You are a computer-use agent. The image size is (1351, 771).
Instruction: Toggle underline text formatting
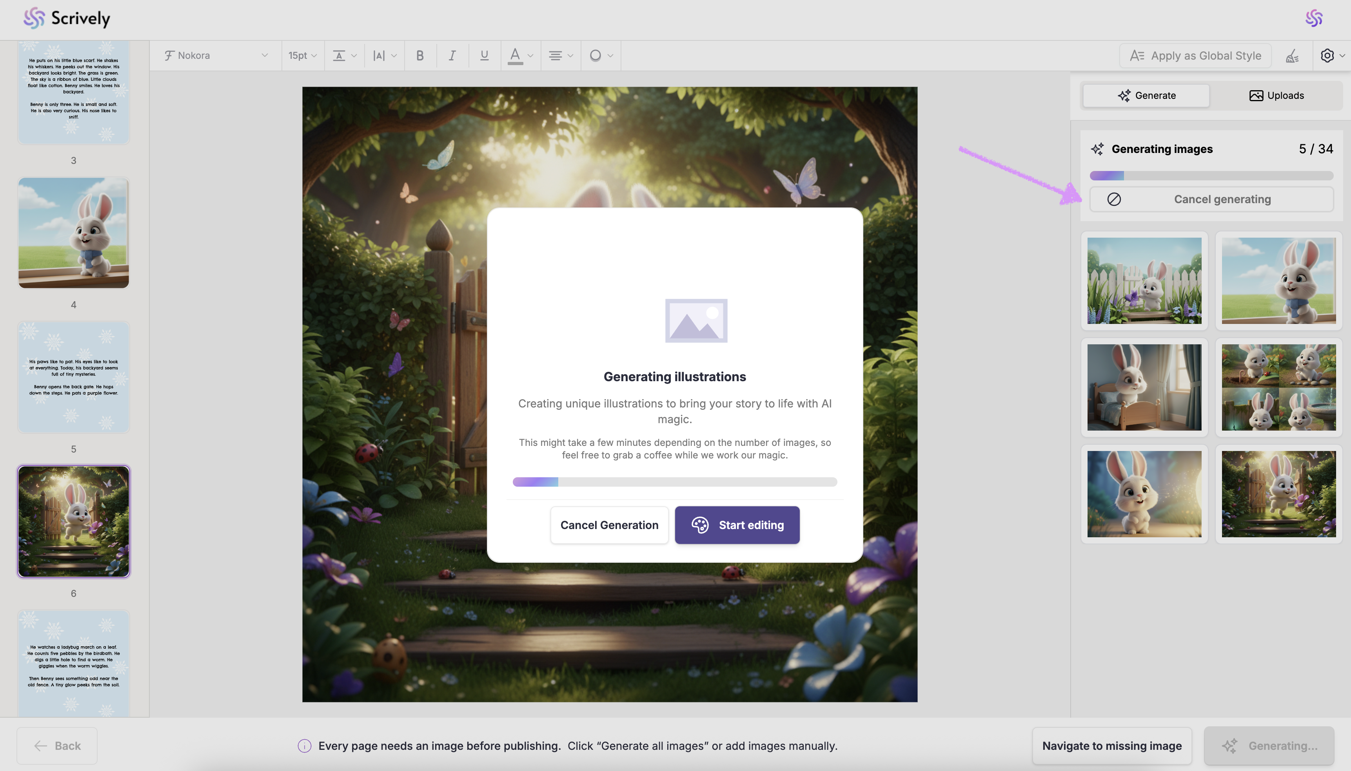click(484, 56)
